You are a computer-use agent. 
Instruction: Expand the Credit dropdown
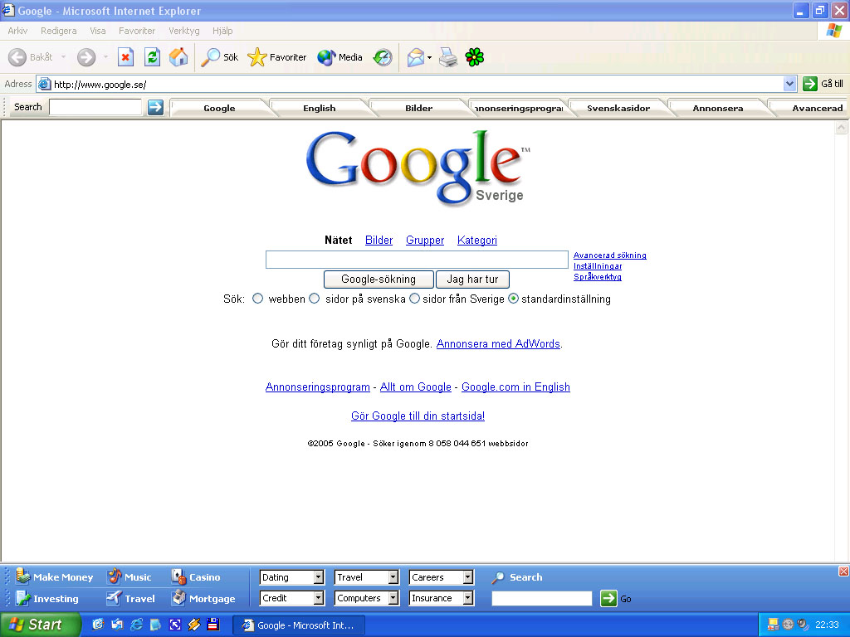click(319, 598)
